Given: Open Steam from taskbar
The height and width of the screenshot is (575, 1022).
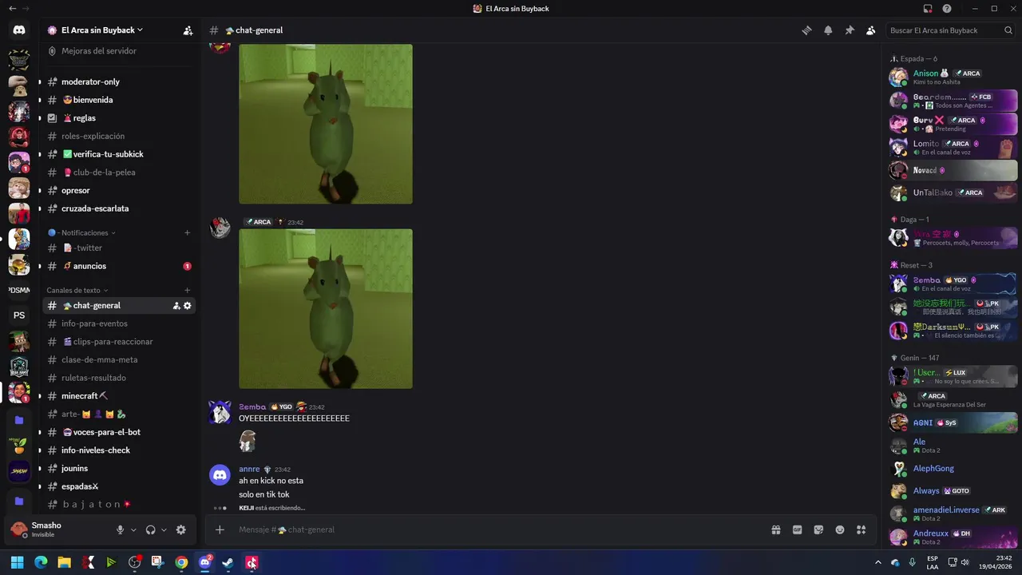Looking at the screenshot, I should point(228,562).
